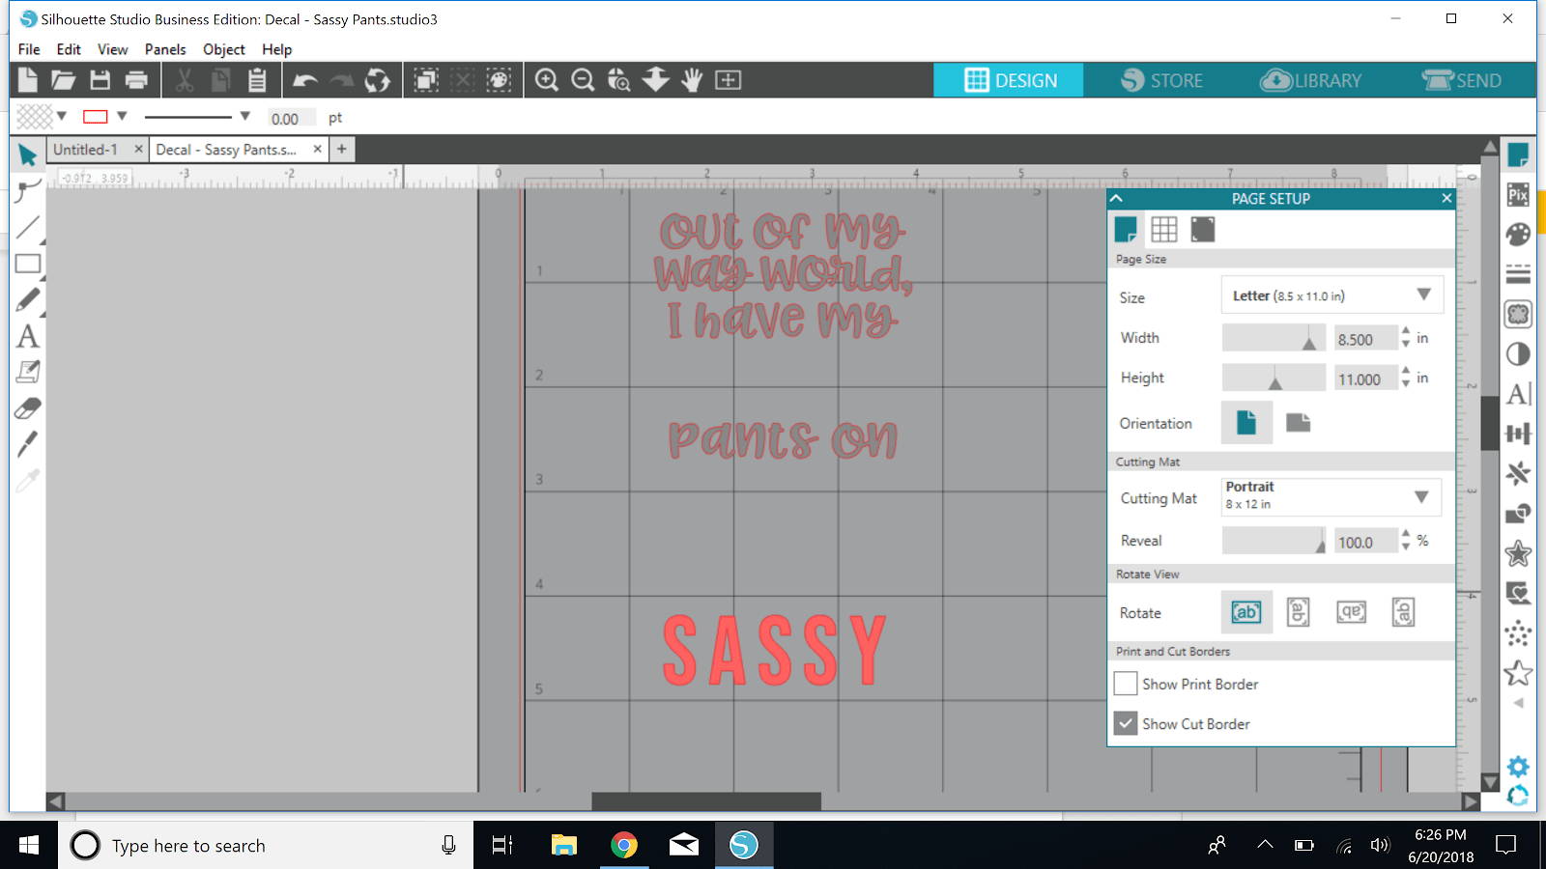Click the DESIGN tab button
The height and width of the screenshot is (869, 1546).
(x=1009, y=80)
